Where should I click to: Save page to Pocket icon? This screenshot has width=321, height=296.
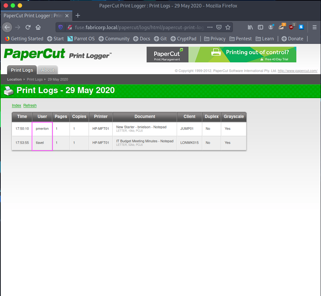(x=219, y=27)
